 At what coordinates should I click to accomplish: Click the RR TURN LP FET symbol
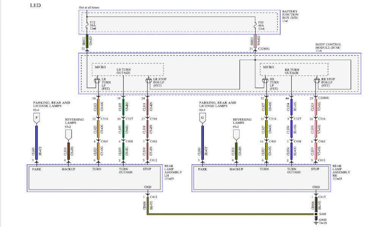tap(265, 80)
